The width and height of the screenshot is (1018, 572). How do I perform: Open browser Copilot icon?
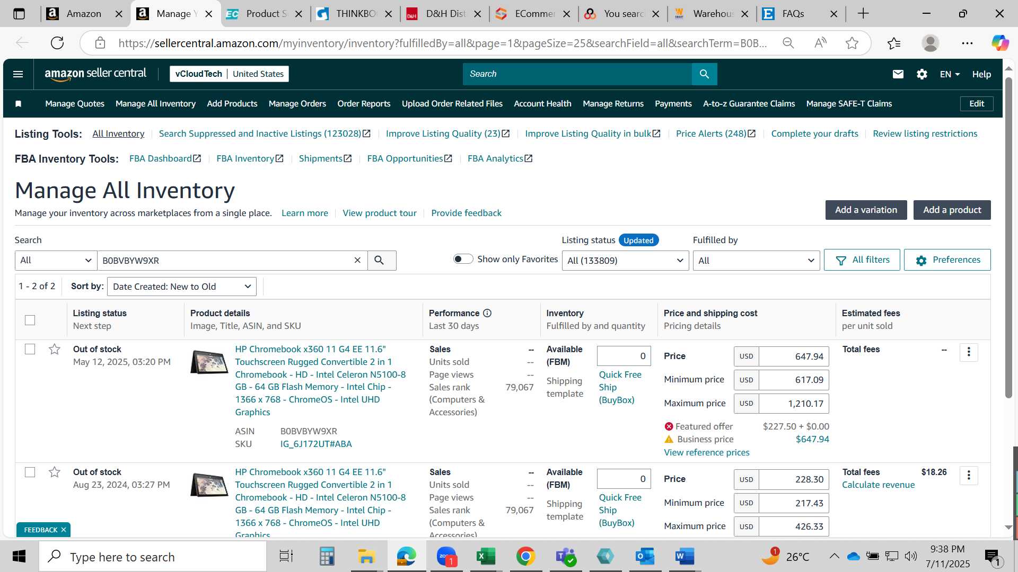pos(1000,43)
